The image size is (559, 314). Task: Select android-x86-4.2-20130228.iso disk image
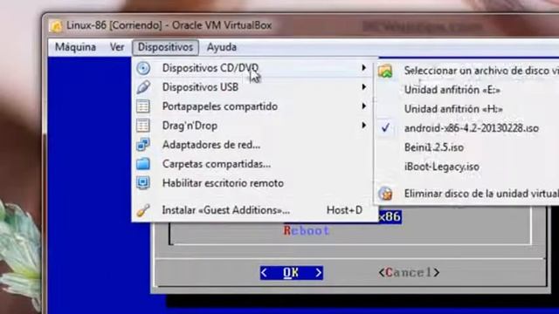tap(467, 128)
